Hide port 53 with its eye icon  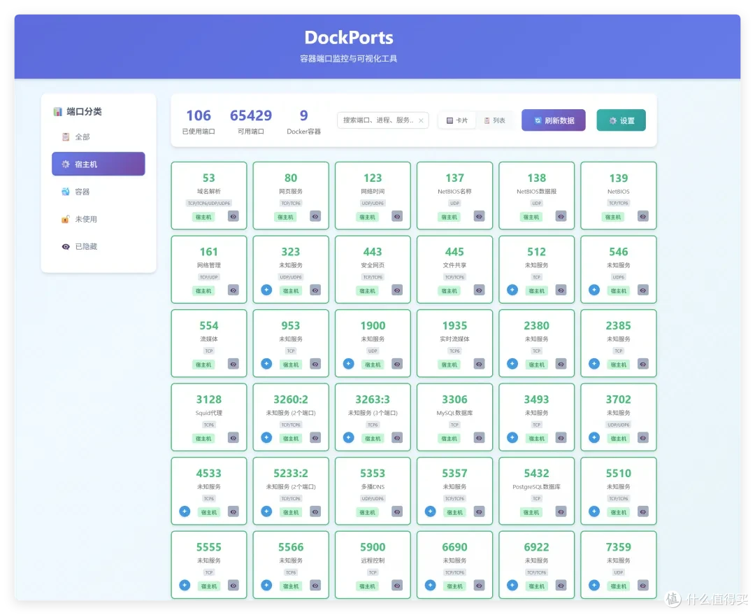point(233,216)
